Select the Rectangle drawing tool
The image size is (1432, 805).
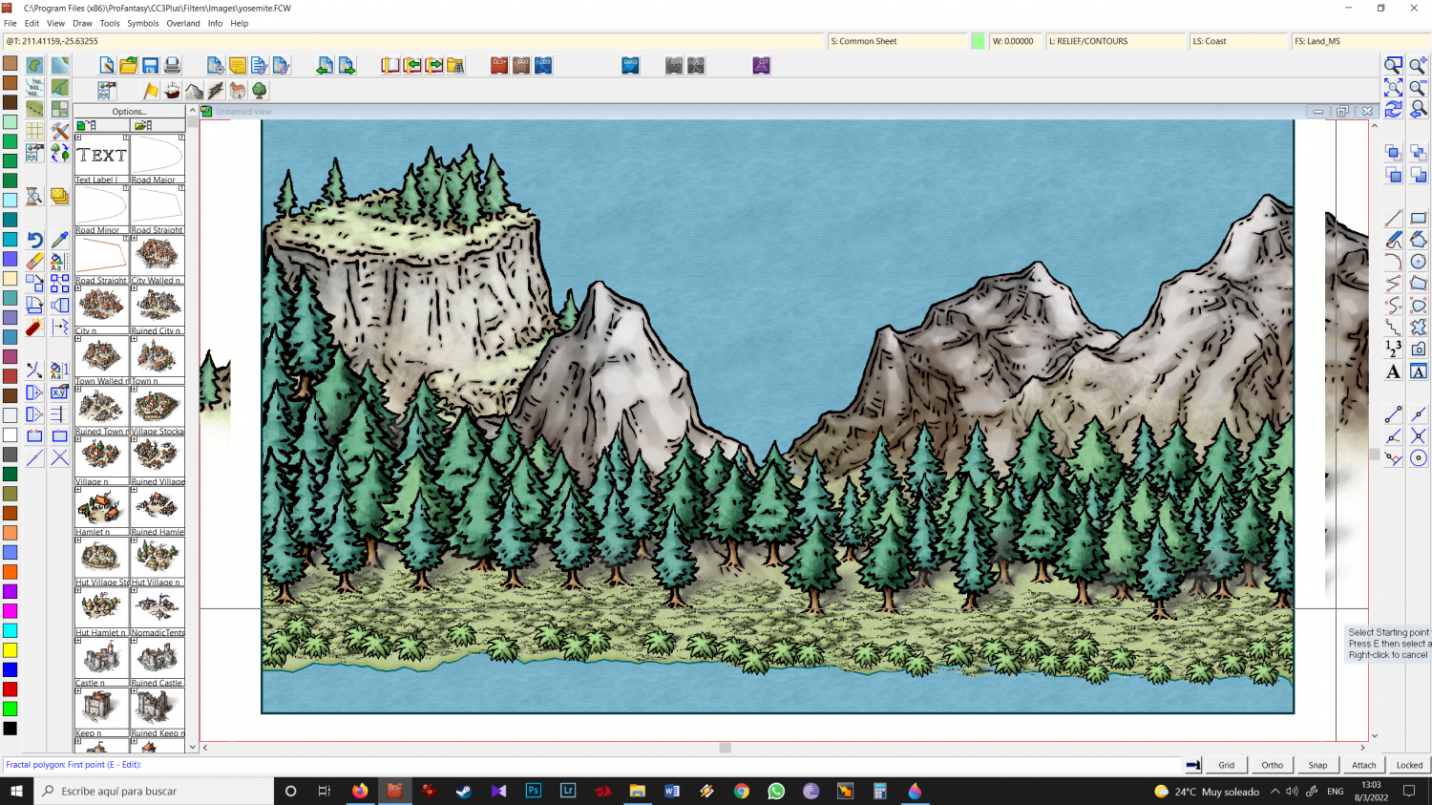coord(1419,218)
